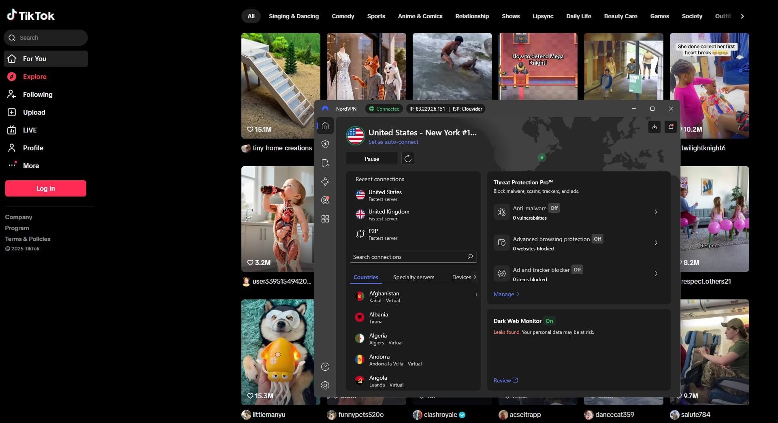
Task: Toggle Ad and tracker blocker Off badge
Action: point(577,269)
